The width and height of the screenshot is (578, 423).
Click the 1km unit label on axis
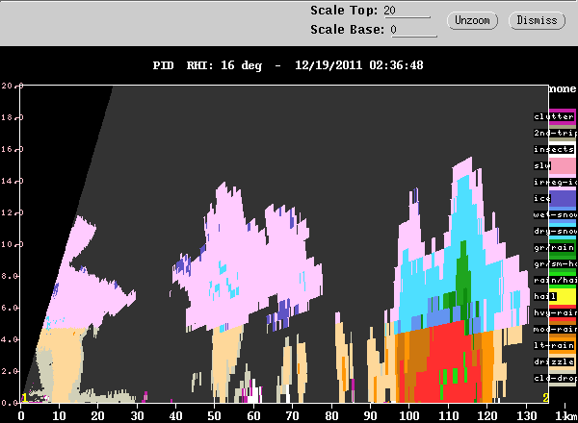click(566, 415)
